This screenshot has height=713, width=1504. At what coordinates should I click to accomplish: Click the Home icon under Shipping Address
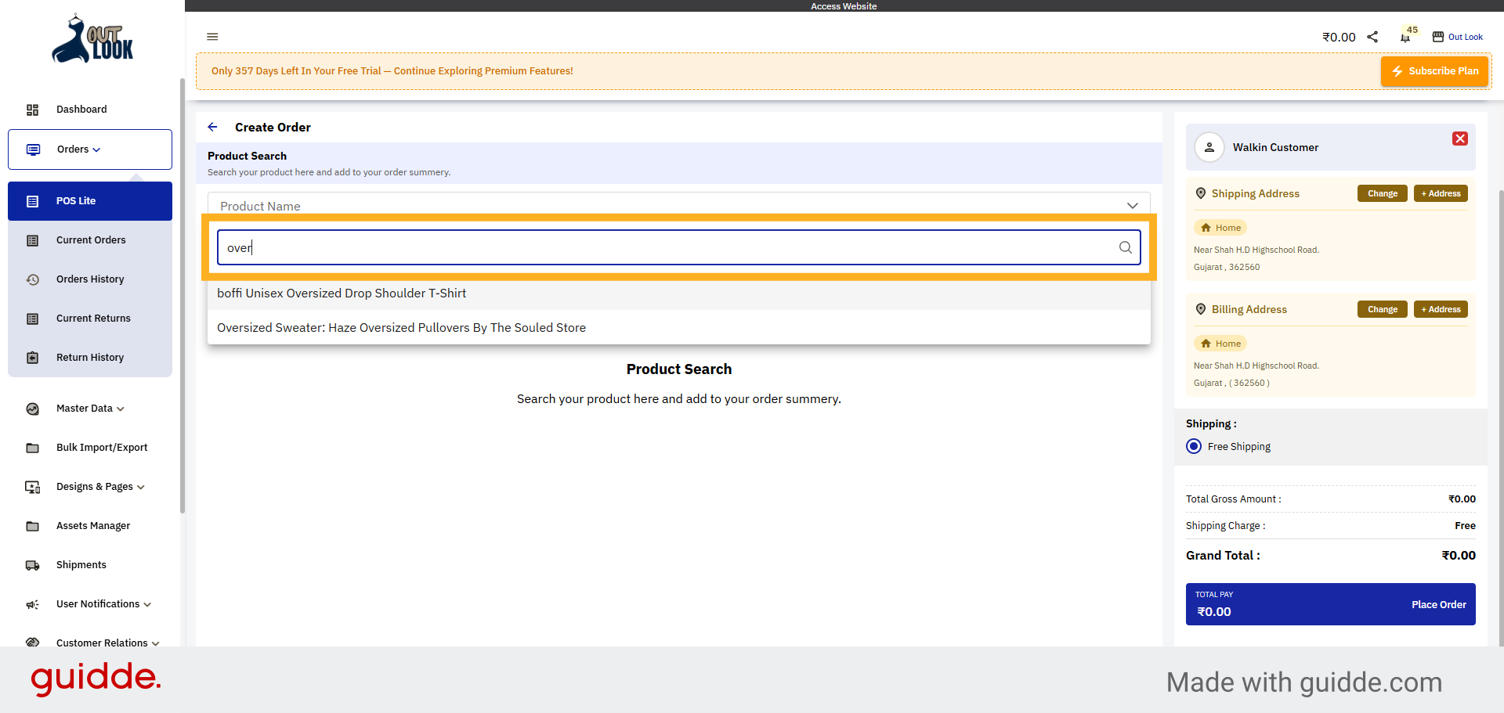tap(1207, 227)
